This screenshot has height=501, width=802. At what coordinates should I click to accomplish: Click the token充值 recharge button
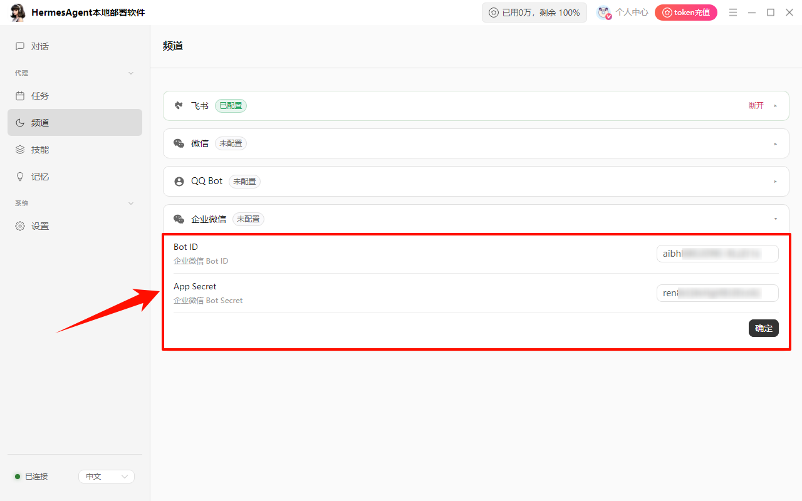(686, 13)
